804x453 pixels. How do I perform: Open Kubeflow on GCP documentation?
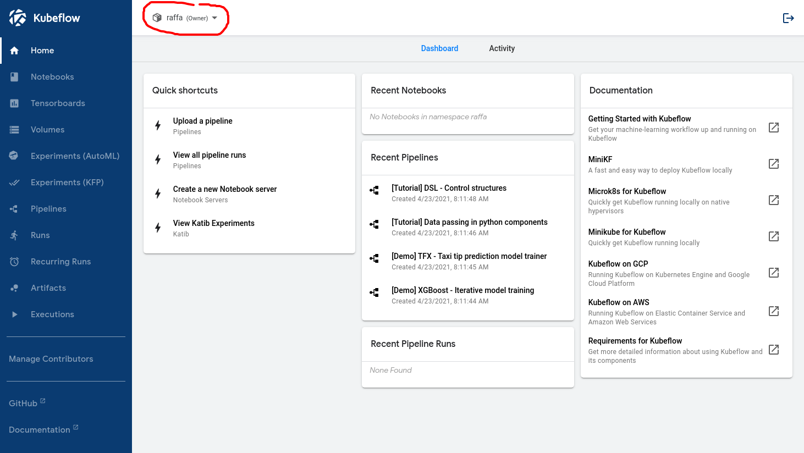(686, 273)
